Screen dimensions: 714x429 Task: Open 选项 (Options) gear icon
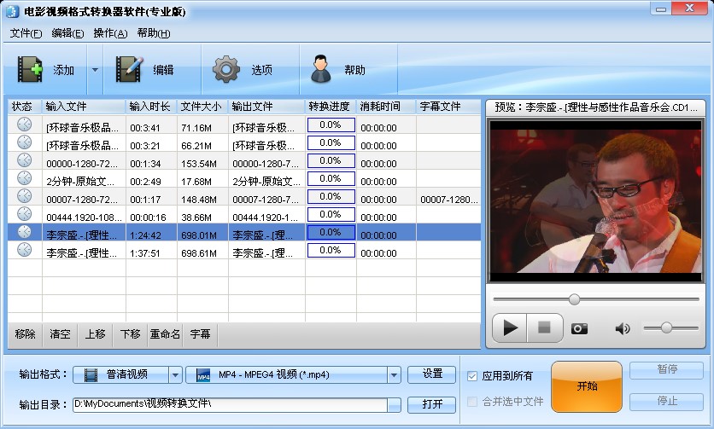click(x=226, y=69)
